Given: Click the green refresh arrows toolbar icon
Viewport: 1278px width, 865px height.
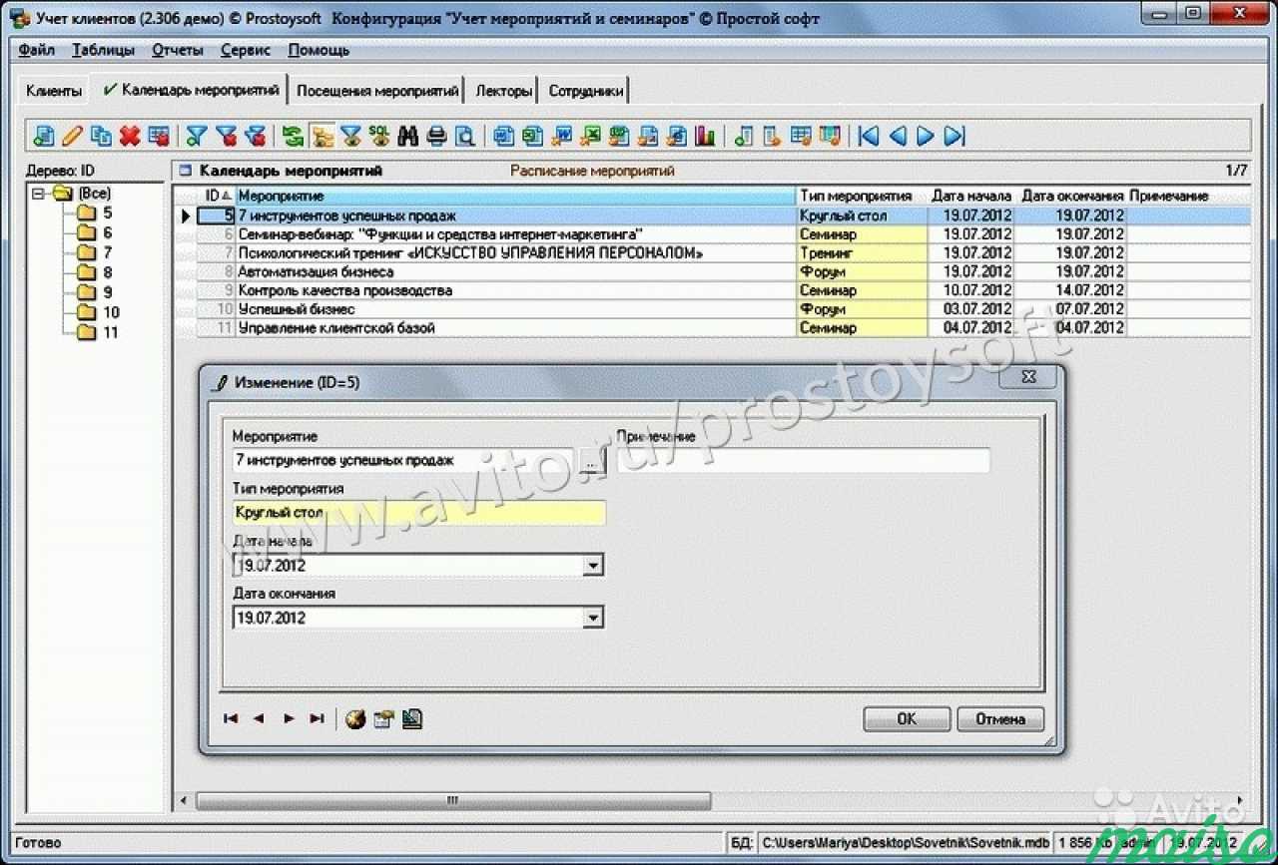Looking at the screenshot, I should pos(293,136).
